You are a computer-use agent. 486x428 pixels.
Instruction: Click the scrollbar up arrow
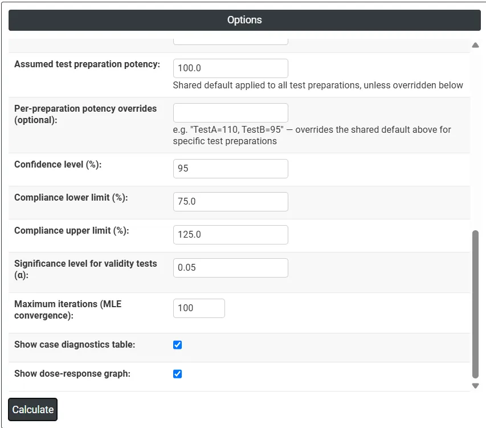(475, 45)
